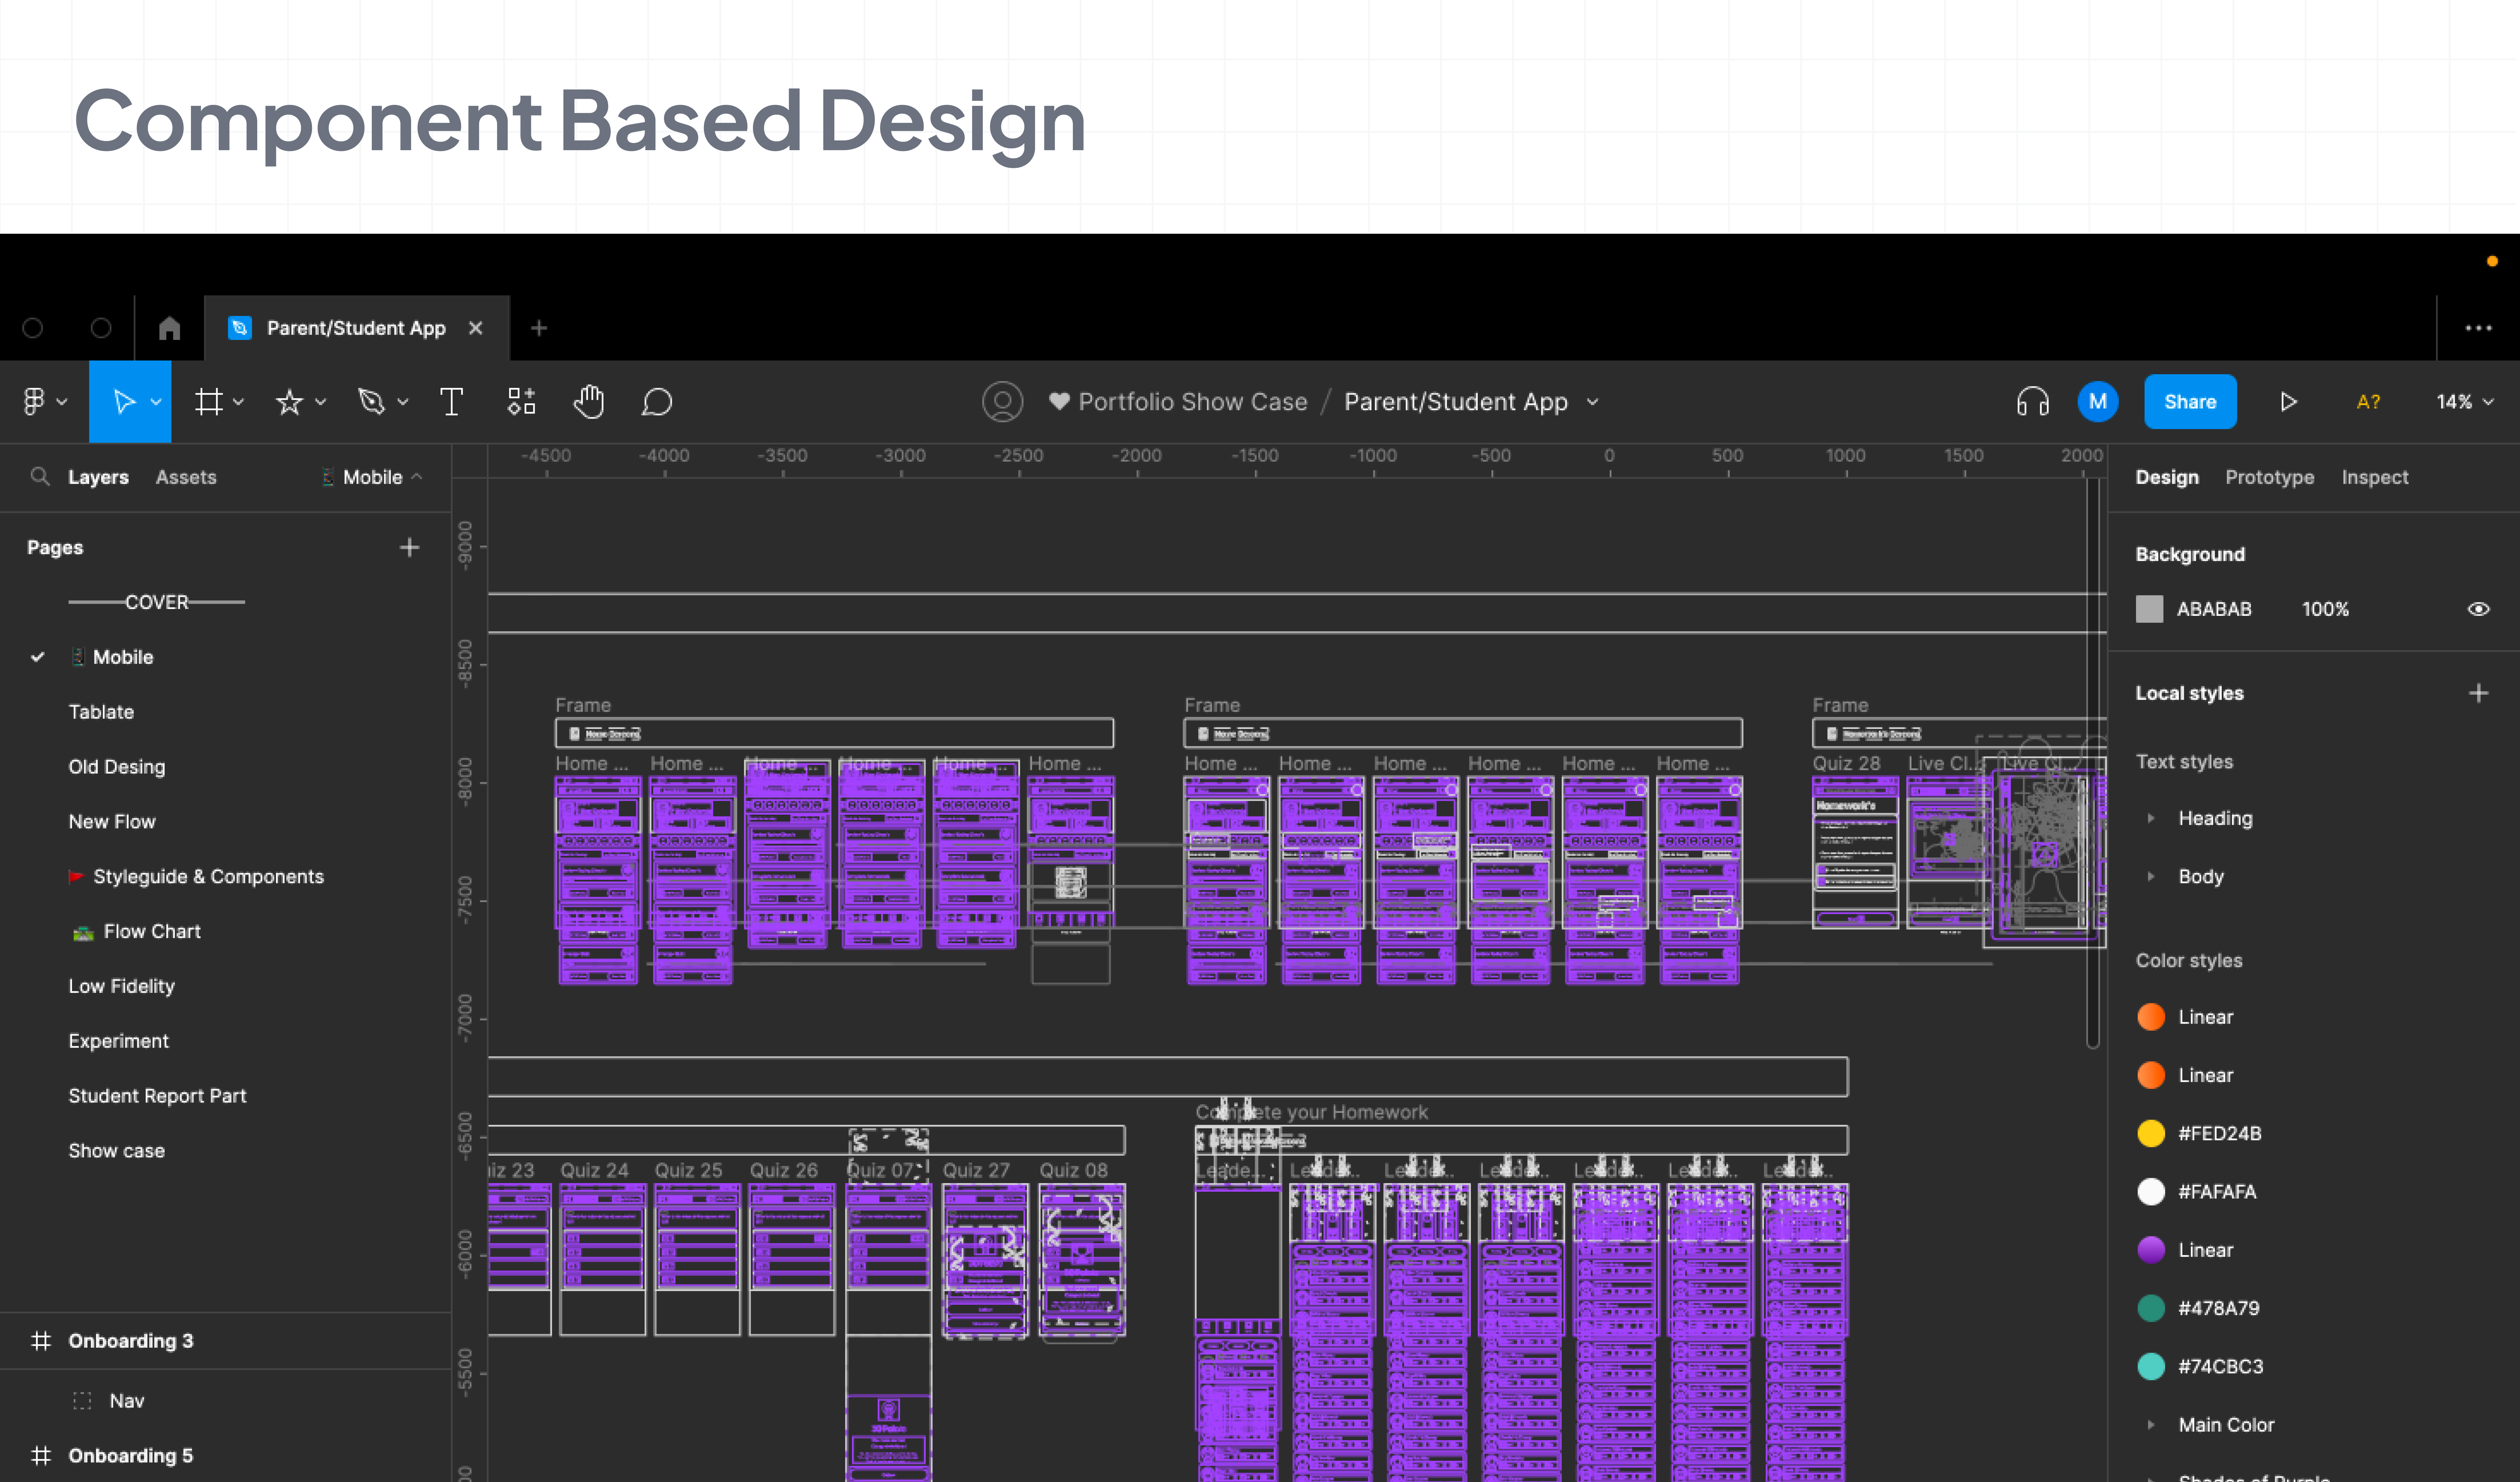
Task: Click the search icon in Layers panel
Action: [40, 477]
